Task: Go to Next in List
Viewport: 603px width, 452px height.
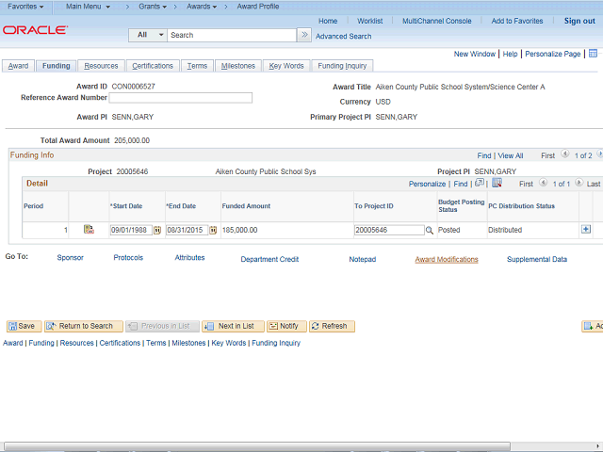Action: (x=233, y=327)
